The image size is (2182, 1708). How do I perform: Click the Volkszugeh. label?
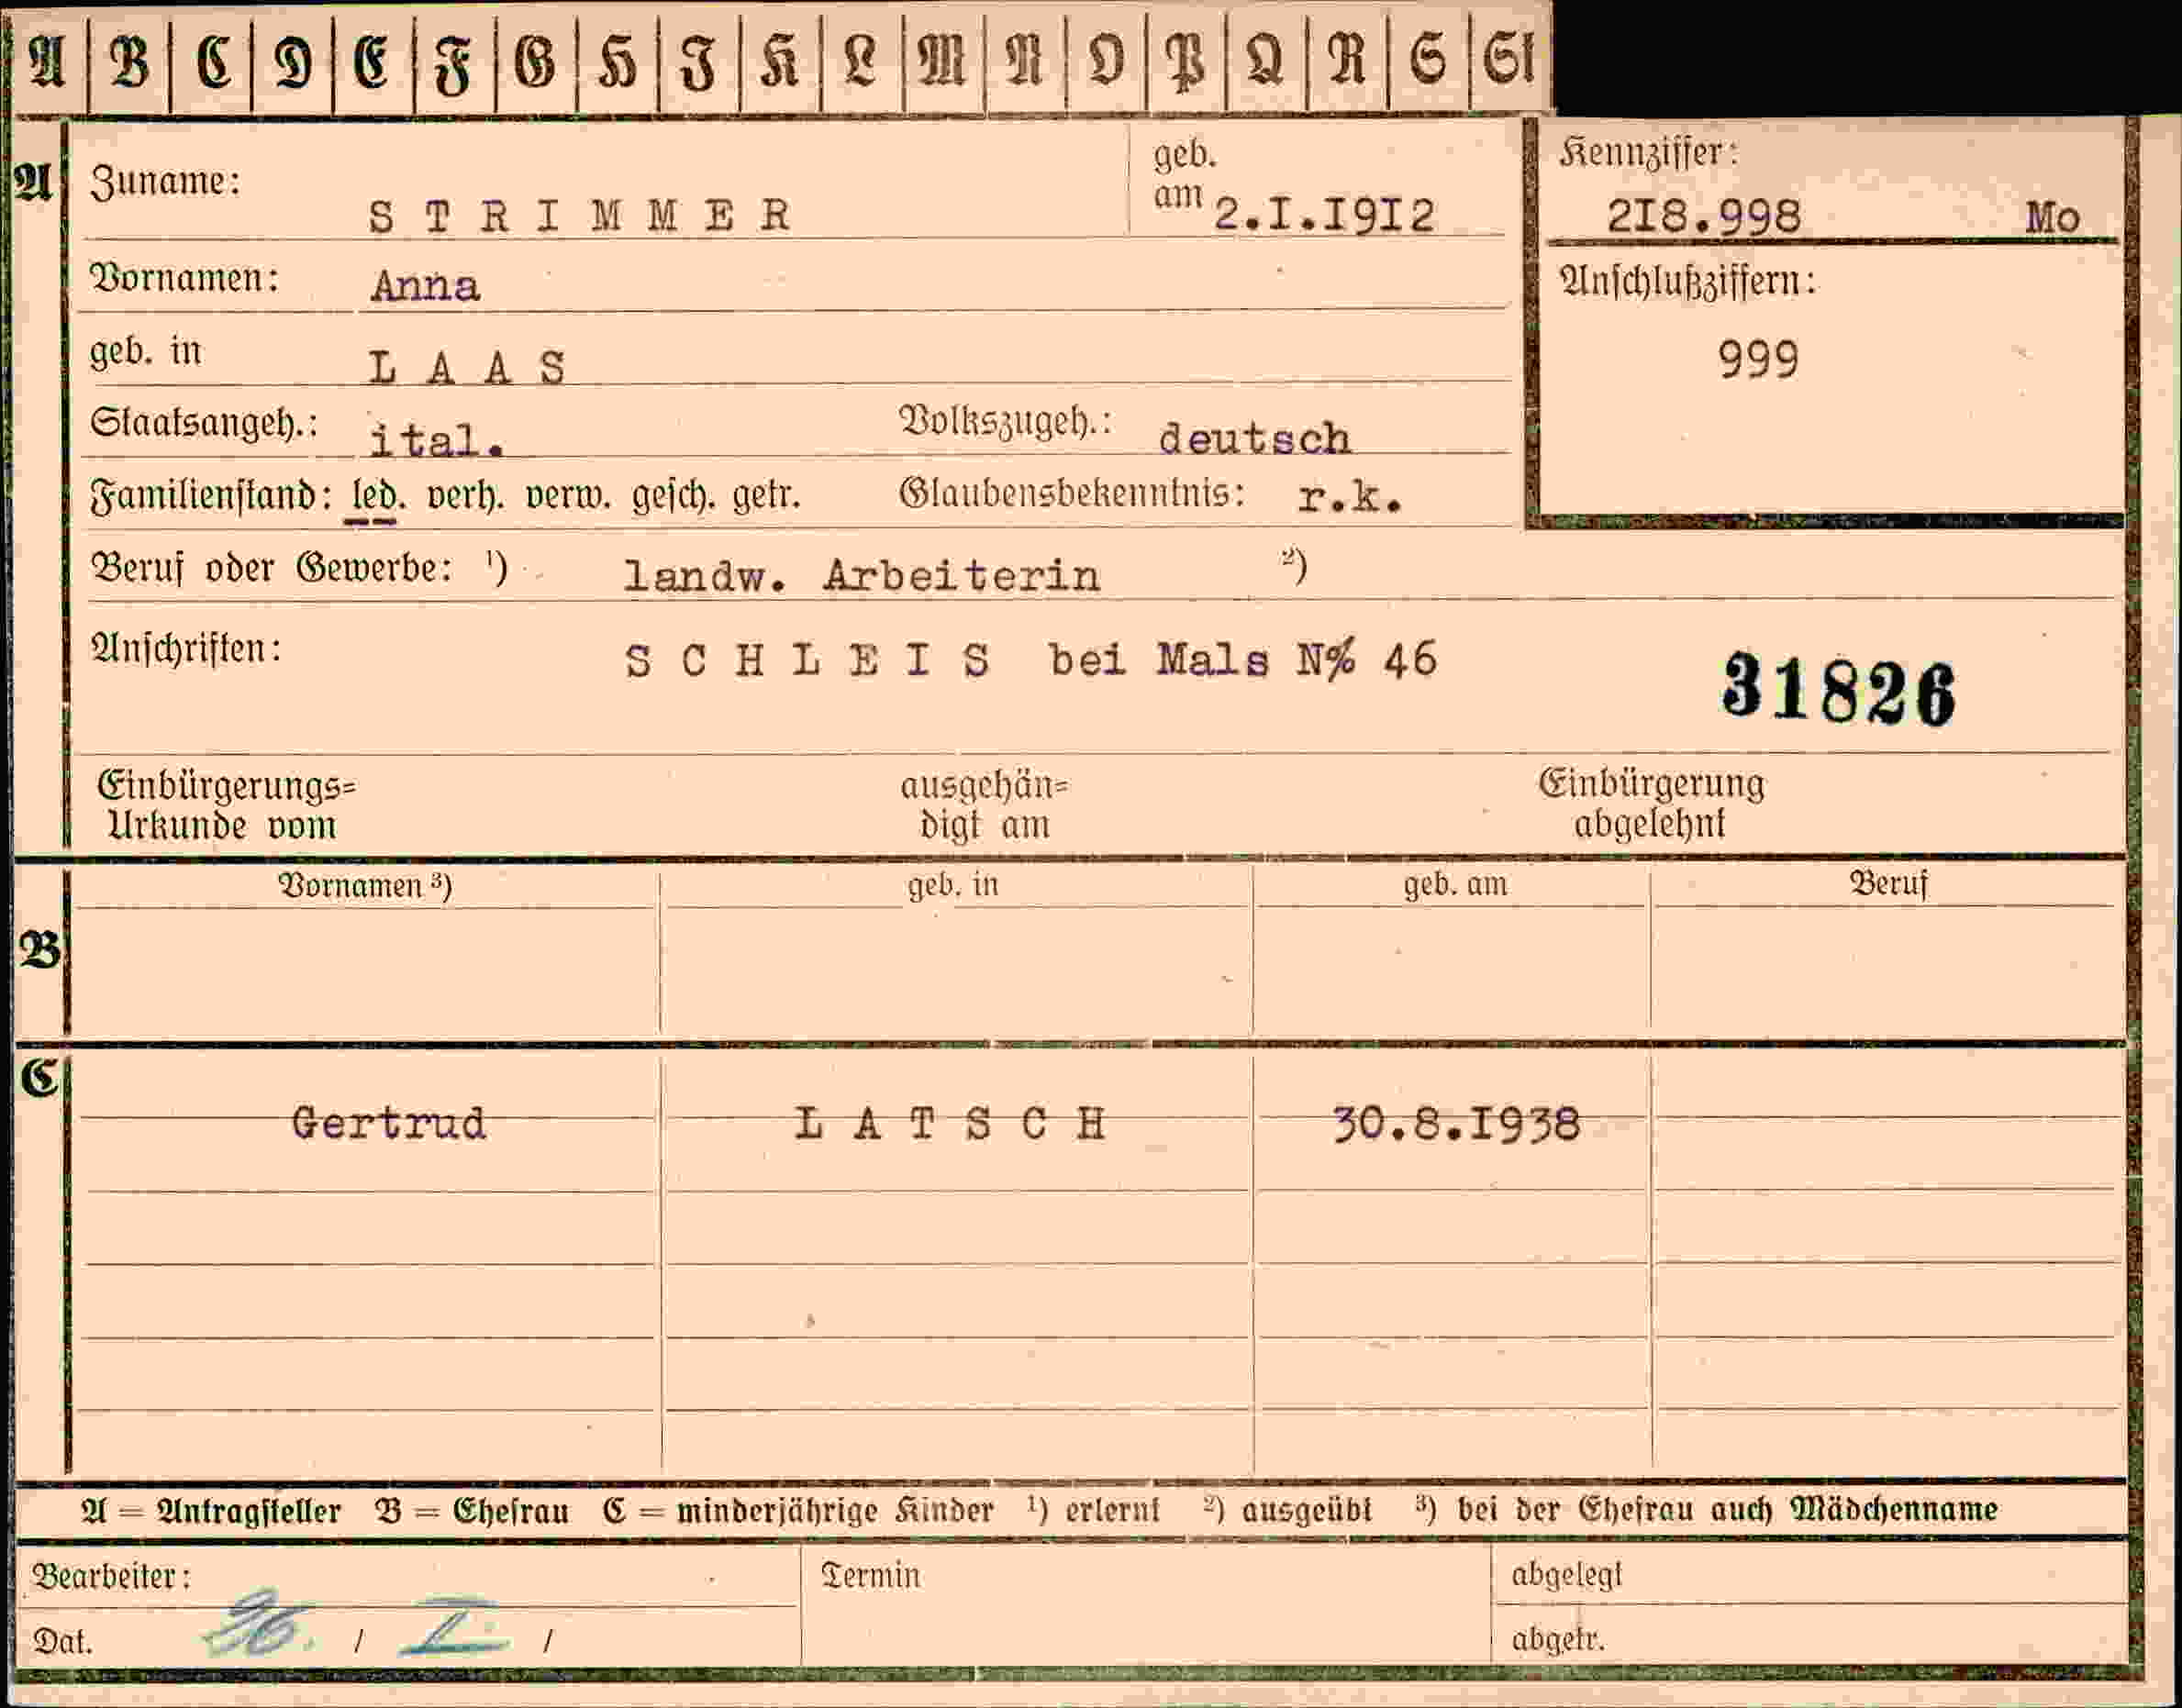[1005, 423]
